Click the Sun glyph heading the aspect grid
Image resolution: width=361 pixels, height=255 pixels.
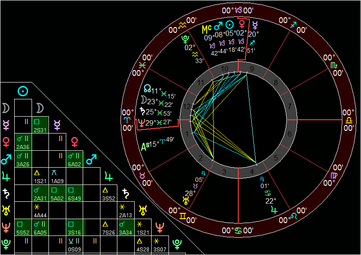point(23,91)
